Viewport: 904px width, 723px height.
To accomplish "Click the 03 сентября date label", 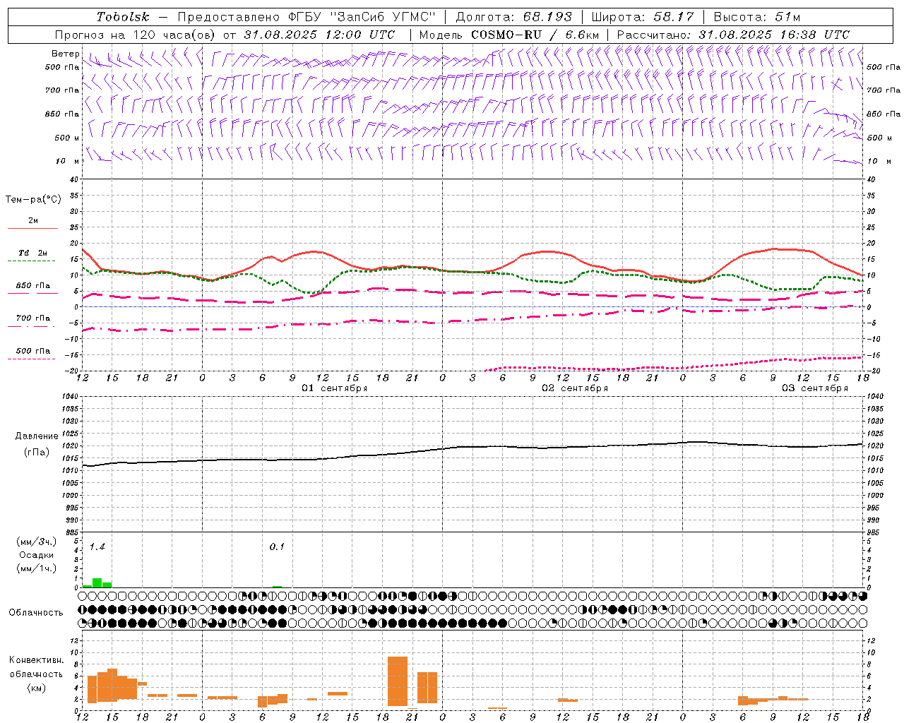I will 814,388.
